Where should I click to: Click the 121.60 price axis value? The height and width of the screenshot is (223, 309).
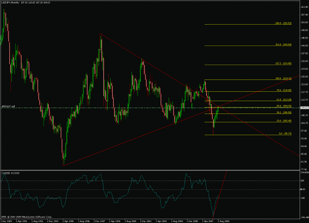click(305, 84)
